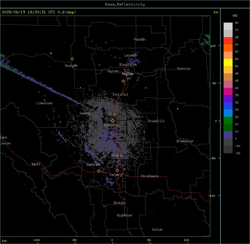Select the magenta 42 dBZ legend swatch
This screenshot has height=244, width=250.
pyautogui.click(x=228, y=91)
